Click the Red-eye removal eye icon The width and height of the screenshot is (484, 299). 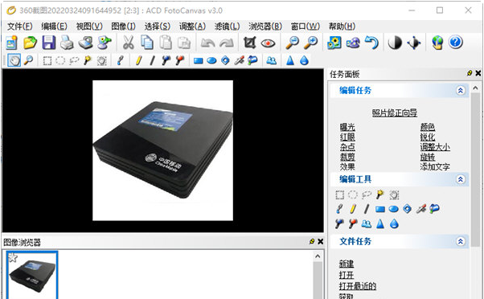coord(268,43)
